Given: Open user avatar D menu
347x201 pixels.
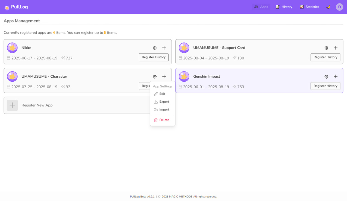Looking at the screenshot, I should 339,7.
